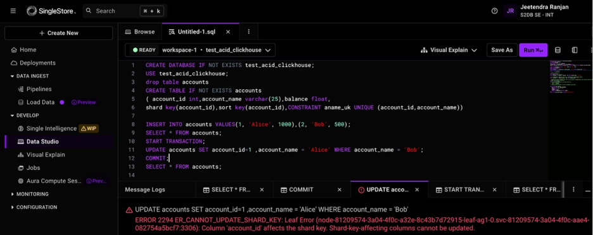This screenshot has width=593, height=235.
Task: Click the drop table accounts line
Action: tap(177, 82)
